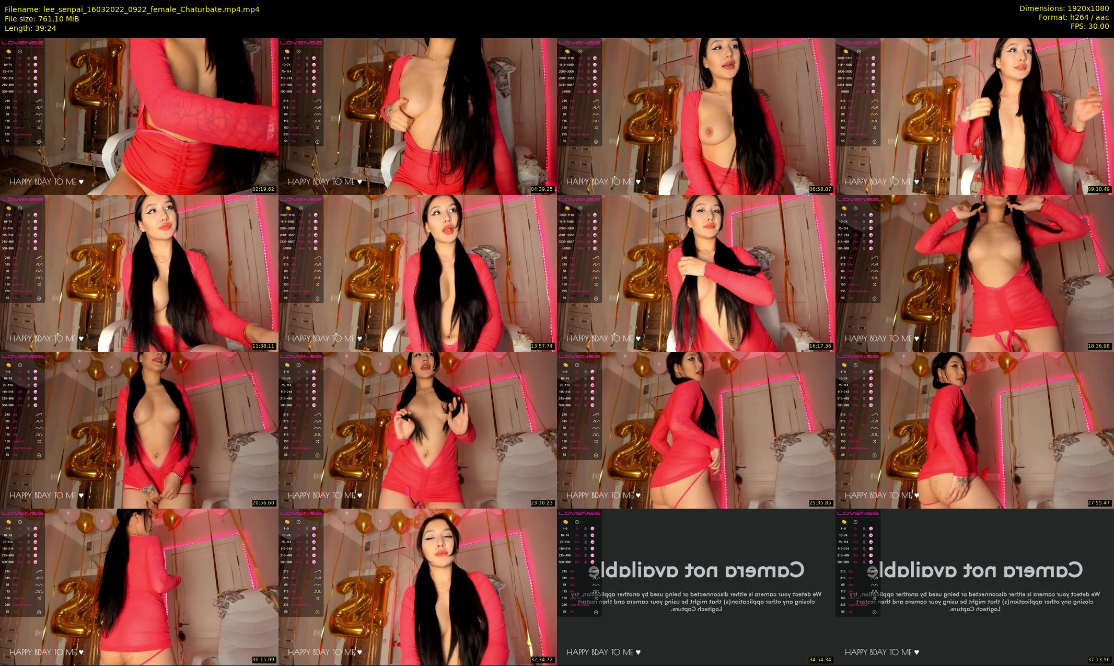Viewport: 1114px width, 666px height.
Task: Click the 'Camera not available' frame at 34:54.34
Action: 695,587
